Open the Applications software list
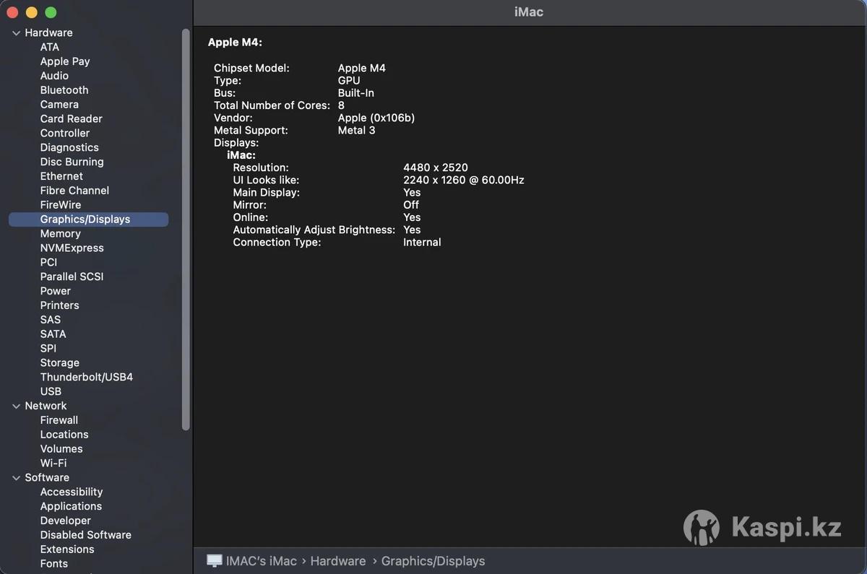 71,506
